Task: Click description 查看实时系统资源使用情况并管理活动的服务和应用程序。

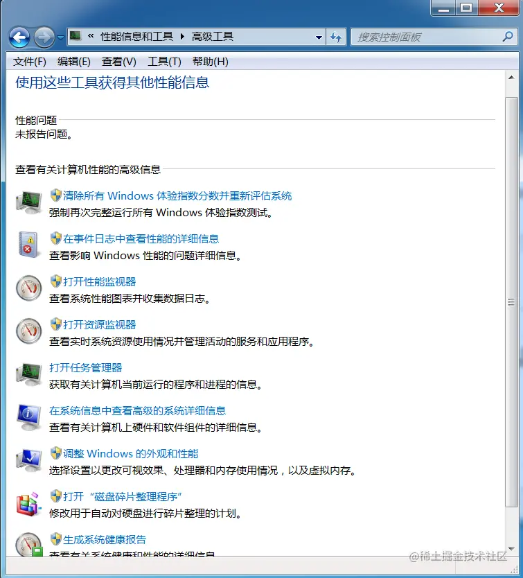Action: pos(181,342)
